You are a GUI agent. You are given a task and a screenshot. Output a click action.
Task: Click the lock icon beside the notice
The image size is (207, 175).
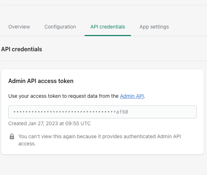point(12,136)
